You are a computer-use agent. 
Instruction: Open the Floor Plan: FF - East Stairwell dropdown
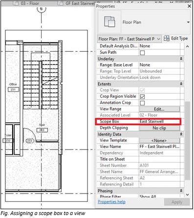point(129,39)
